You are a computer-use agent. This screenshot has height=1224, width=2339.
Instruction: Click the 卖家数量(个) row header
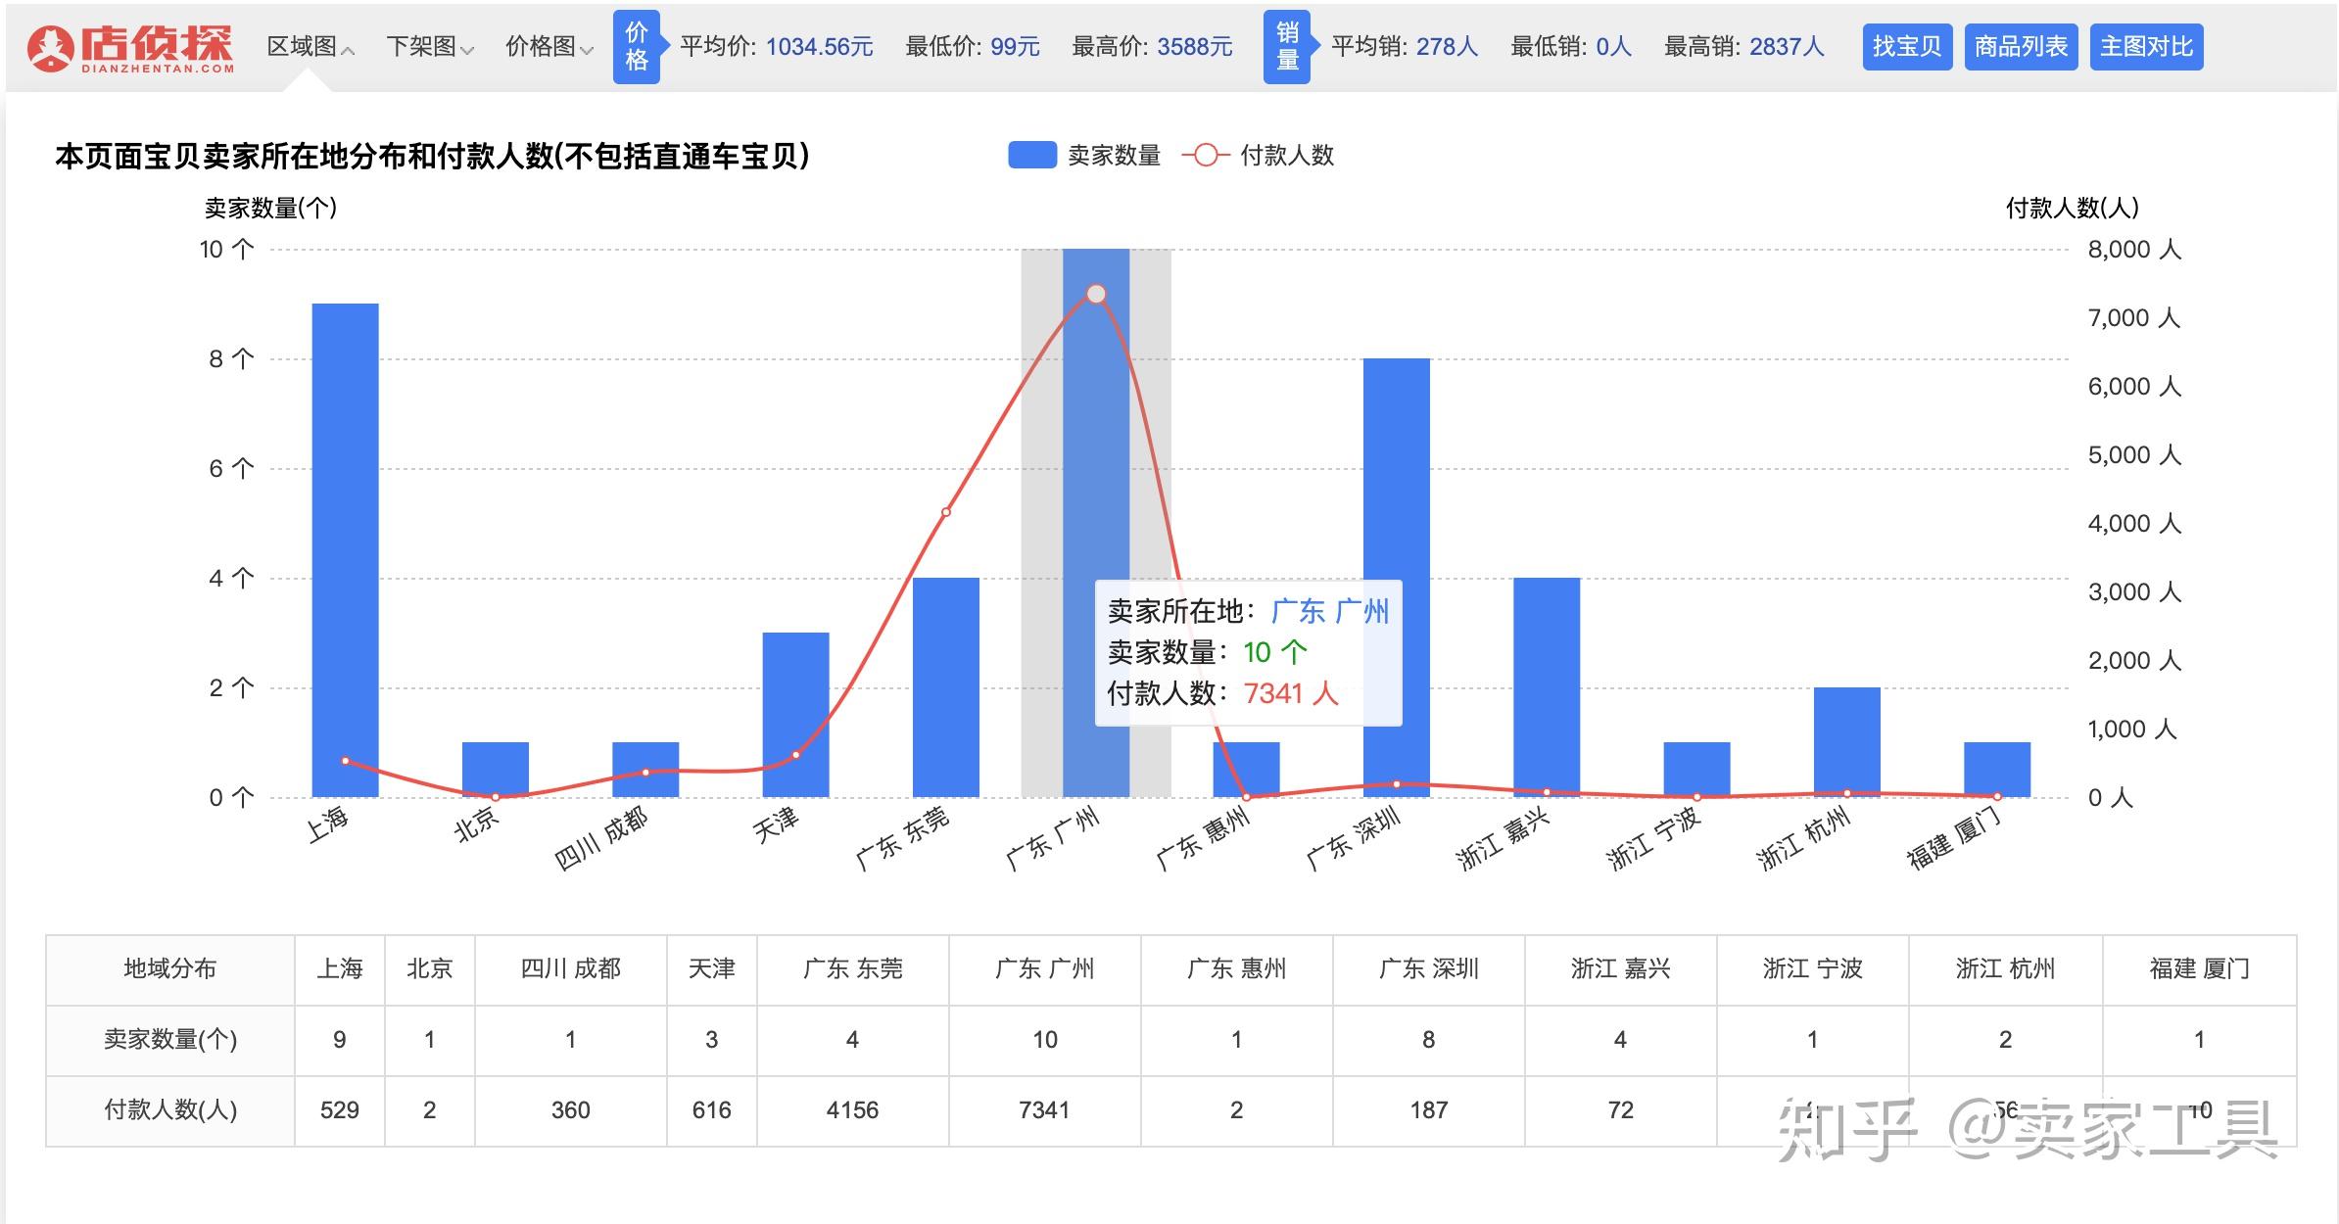[170, 1040]
